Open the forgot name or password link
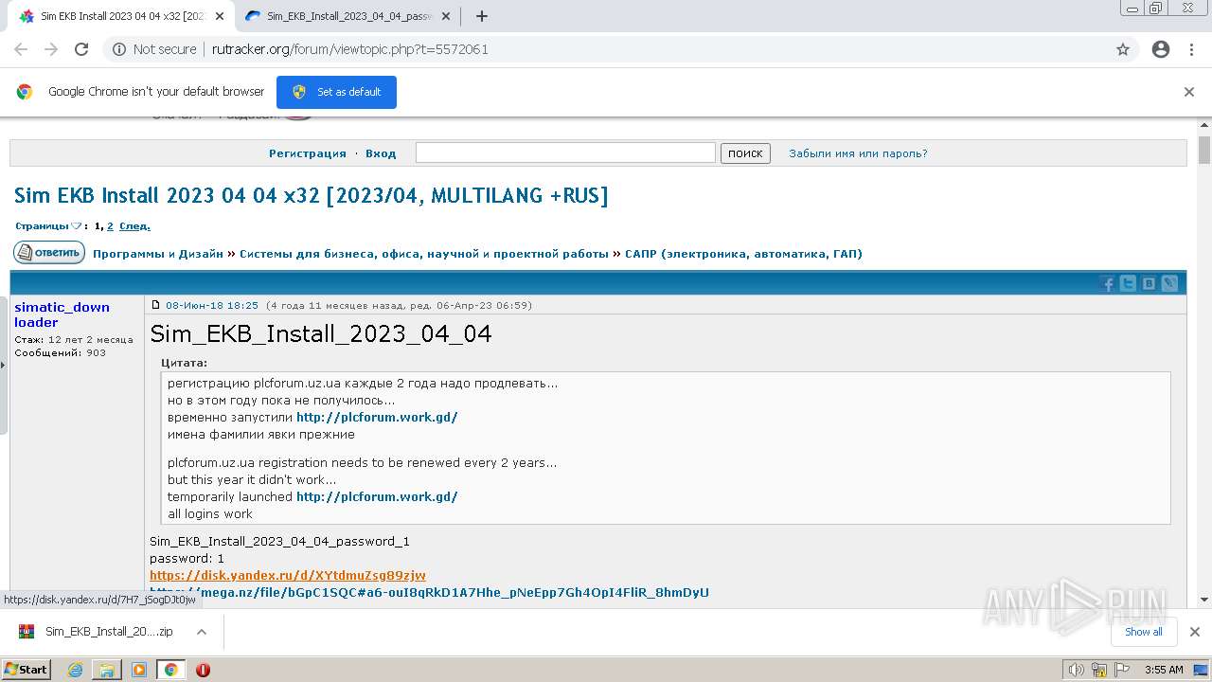1212x682 pixels. pos(858,153)
